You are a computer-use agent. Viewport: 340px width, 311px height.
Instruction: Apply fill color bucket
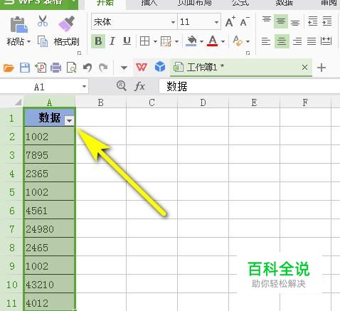pyautogui.click(x=191, y=41)
